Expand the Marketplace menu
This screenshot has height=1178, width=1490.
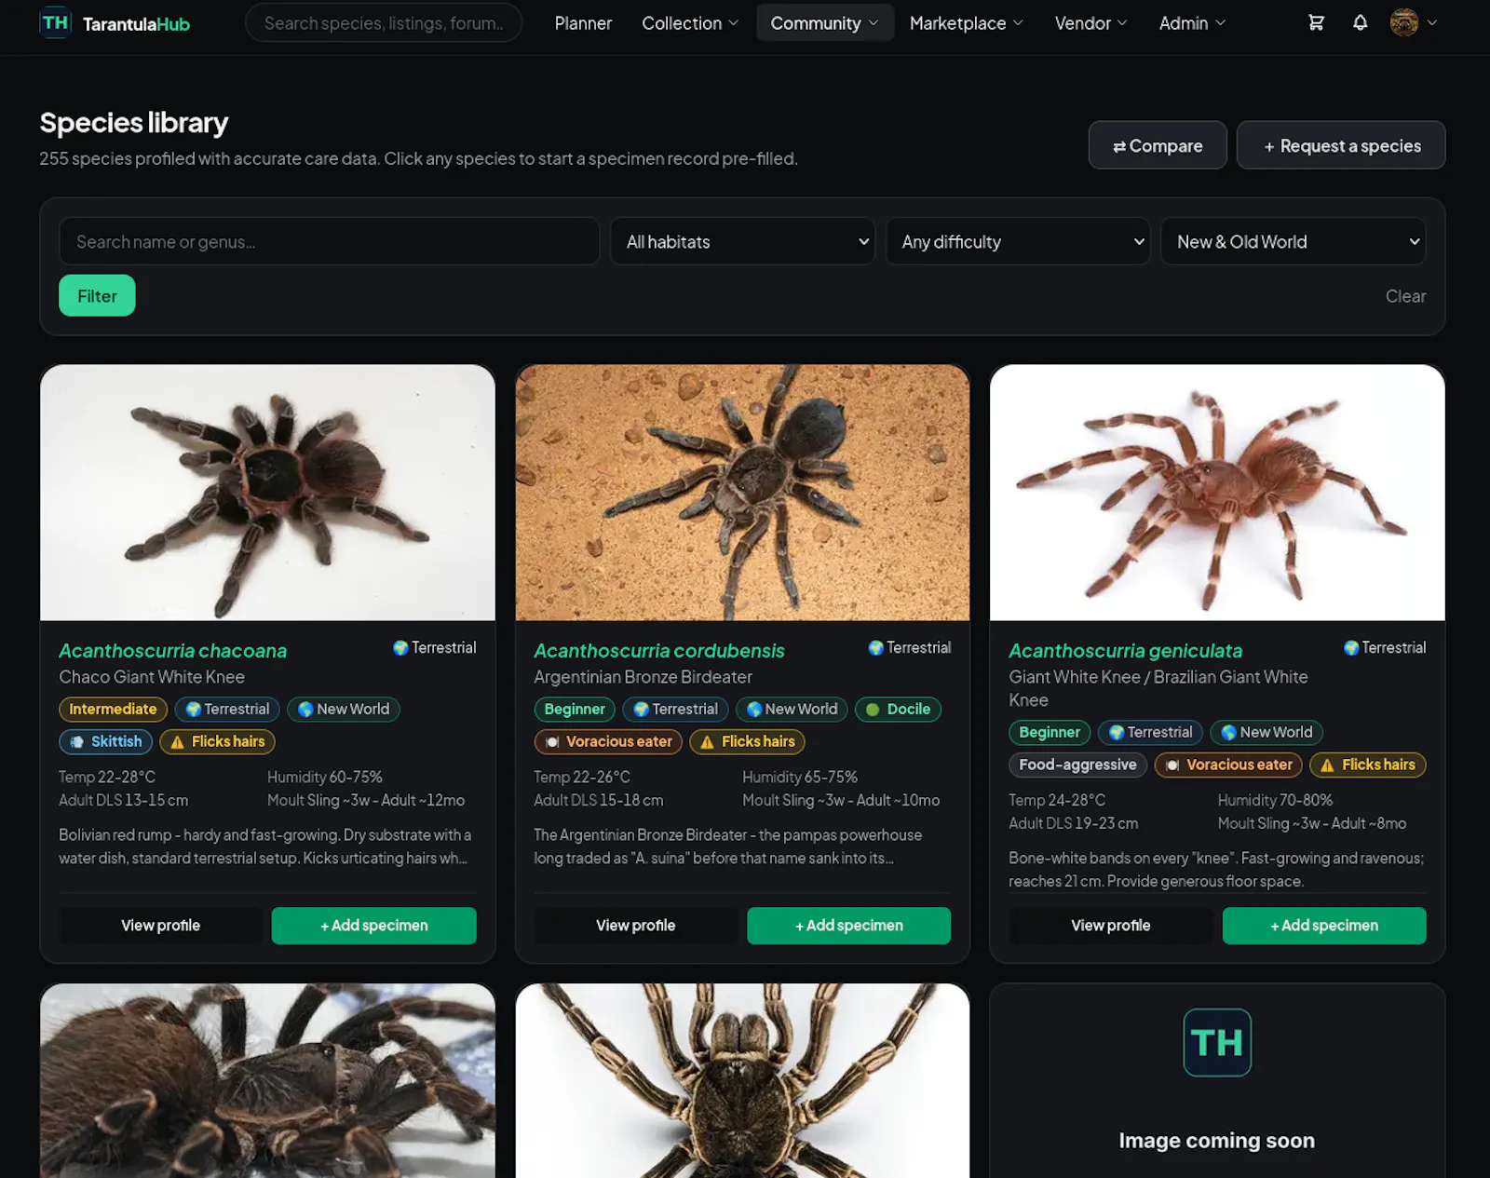click(966, 22)
